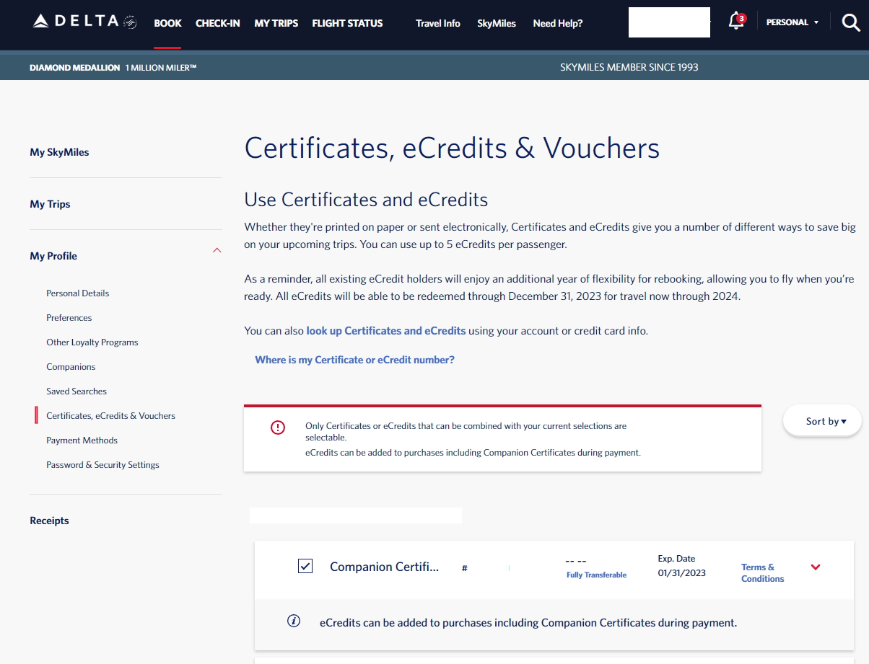
Task: Open the notifications bell icon
Action: coord(735,21)
